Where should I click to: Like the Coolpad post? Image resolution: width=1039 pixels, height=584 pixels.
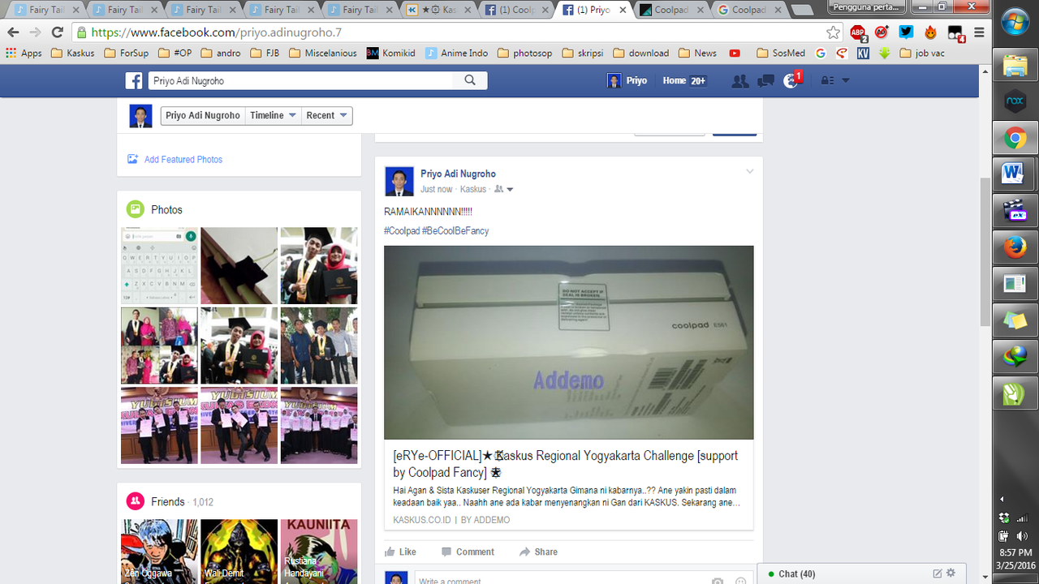tap(400, 552)
